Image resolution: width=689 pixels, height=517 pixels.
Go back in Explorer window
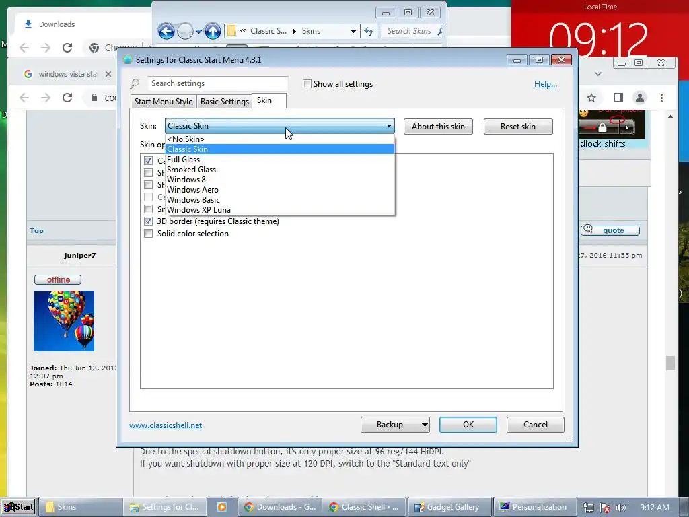point(166,31)
